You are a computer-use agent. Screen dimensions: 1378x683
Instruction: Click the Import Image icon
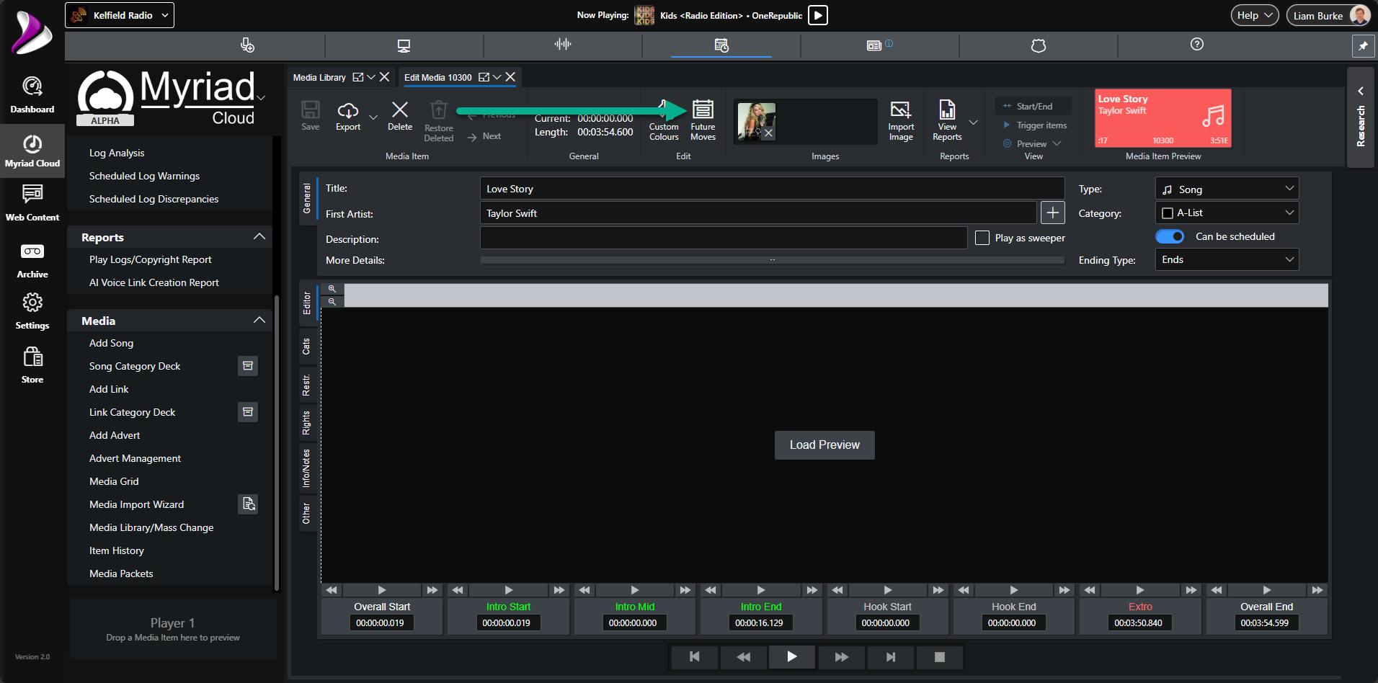tap(901, 120)
